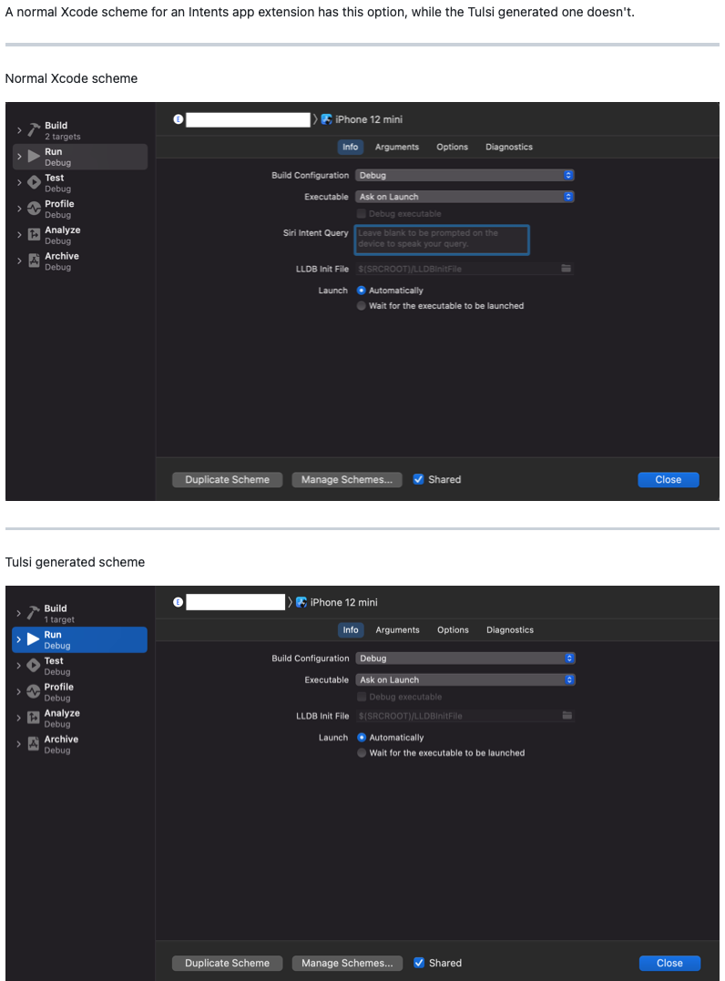Expand Archive chevron in normal scheme sidebar
This screenshot has height=981, width=725.
coord(19,261)
